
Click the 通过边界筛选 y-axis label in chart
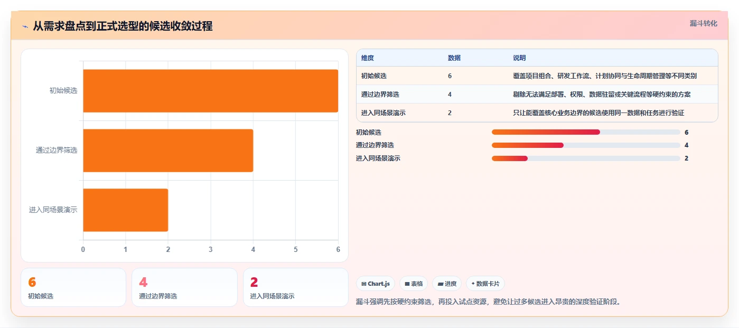(57, 151)
